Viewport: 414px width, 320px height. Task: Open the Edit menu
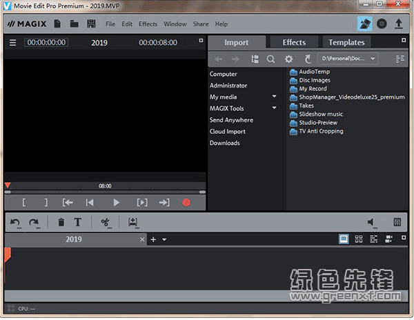(x=127, y=24)
